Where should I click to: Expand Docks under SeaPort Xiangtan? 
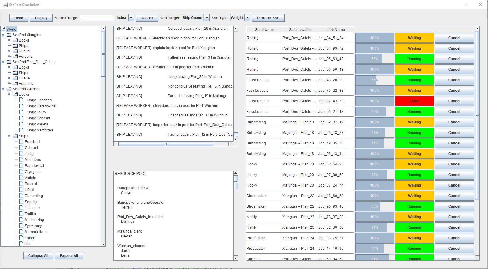pos(9,40)
